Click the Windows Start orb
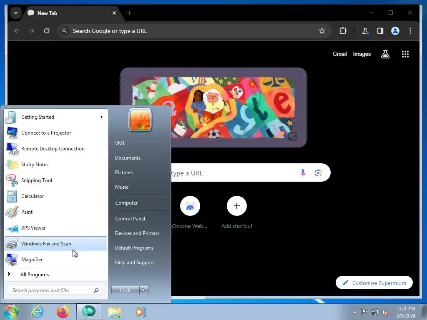427x320 pixels. click(11, 312)
